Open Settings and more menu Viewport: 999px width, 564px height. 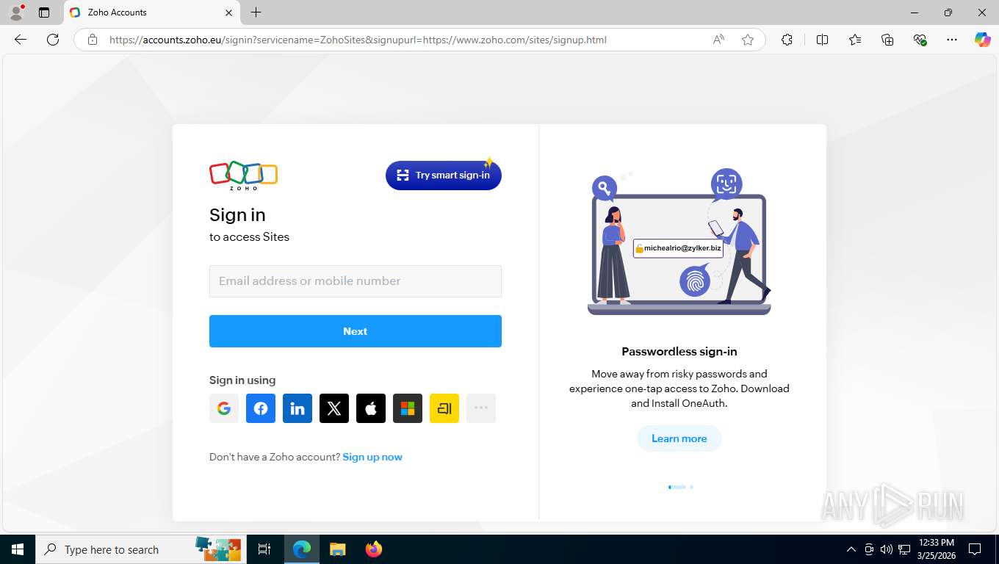pyautogui.click(x=952, y=40)
